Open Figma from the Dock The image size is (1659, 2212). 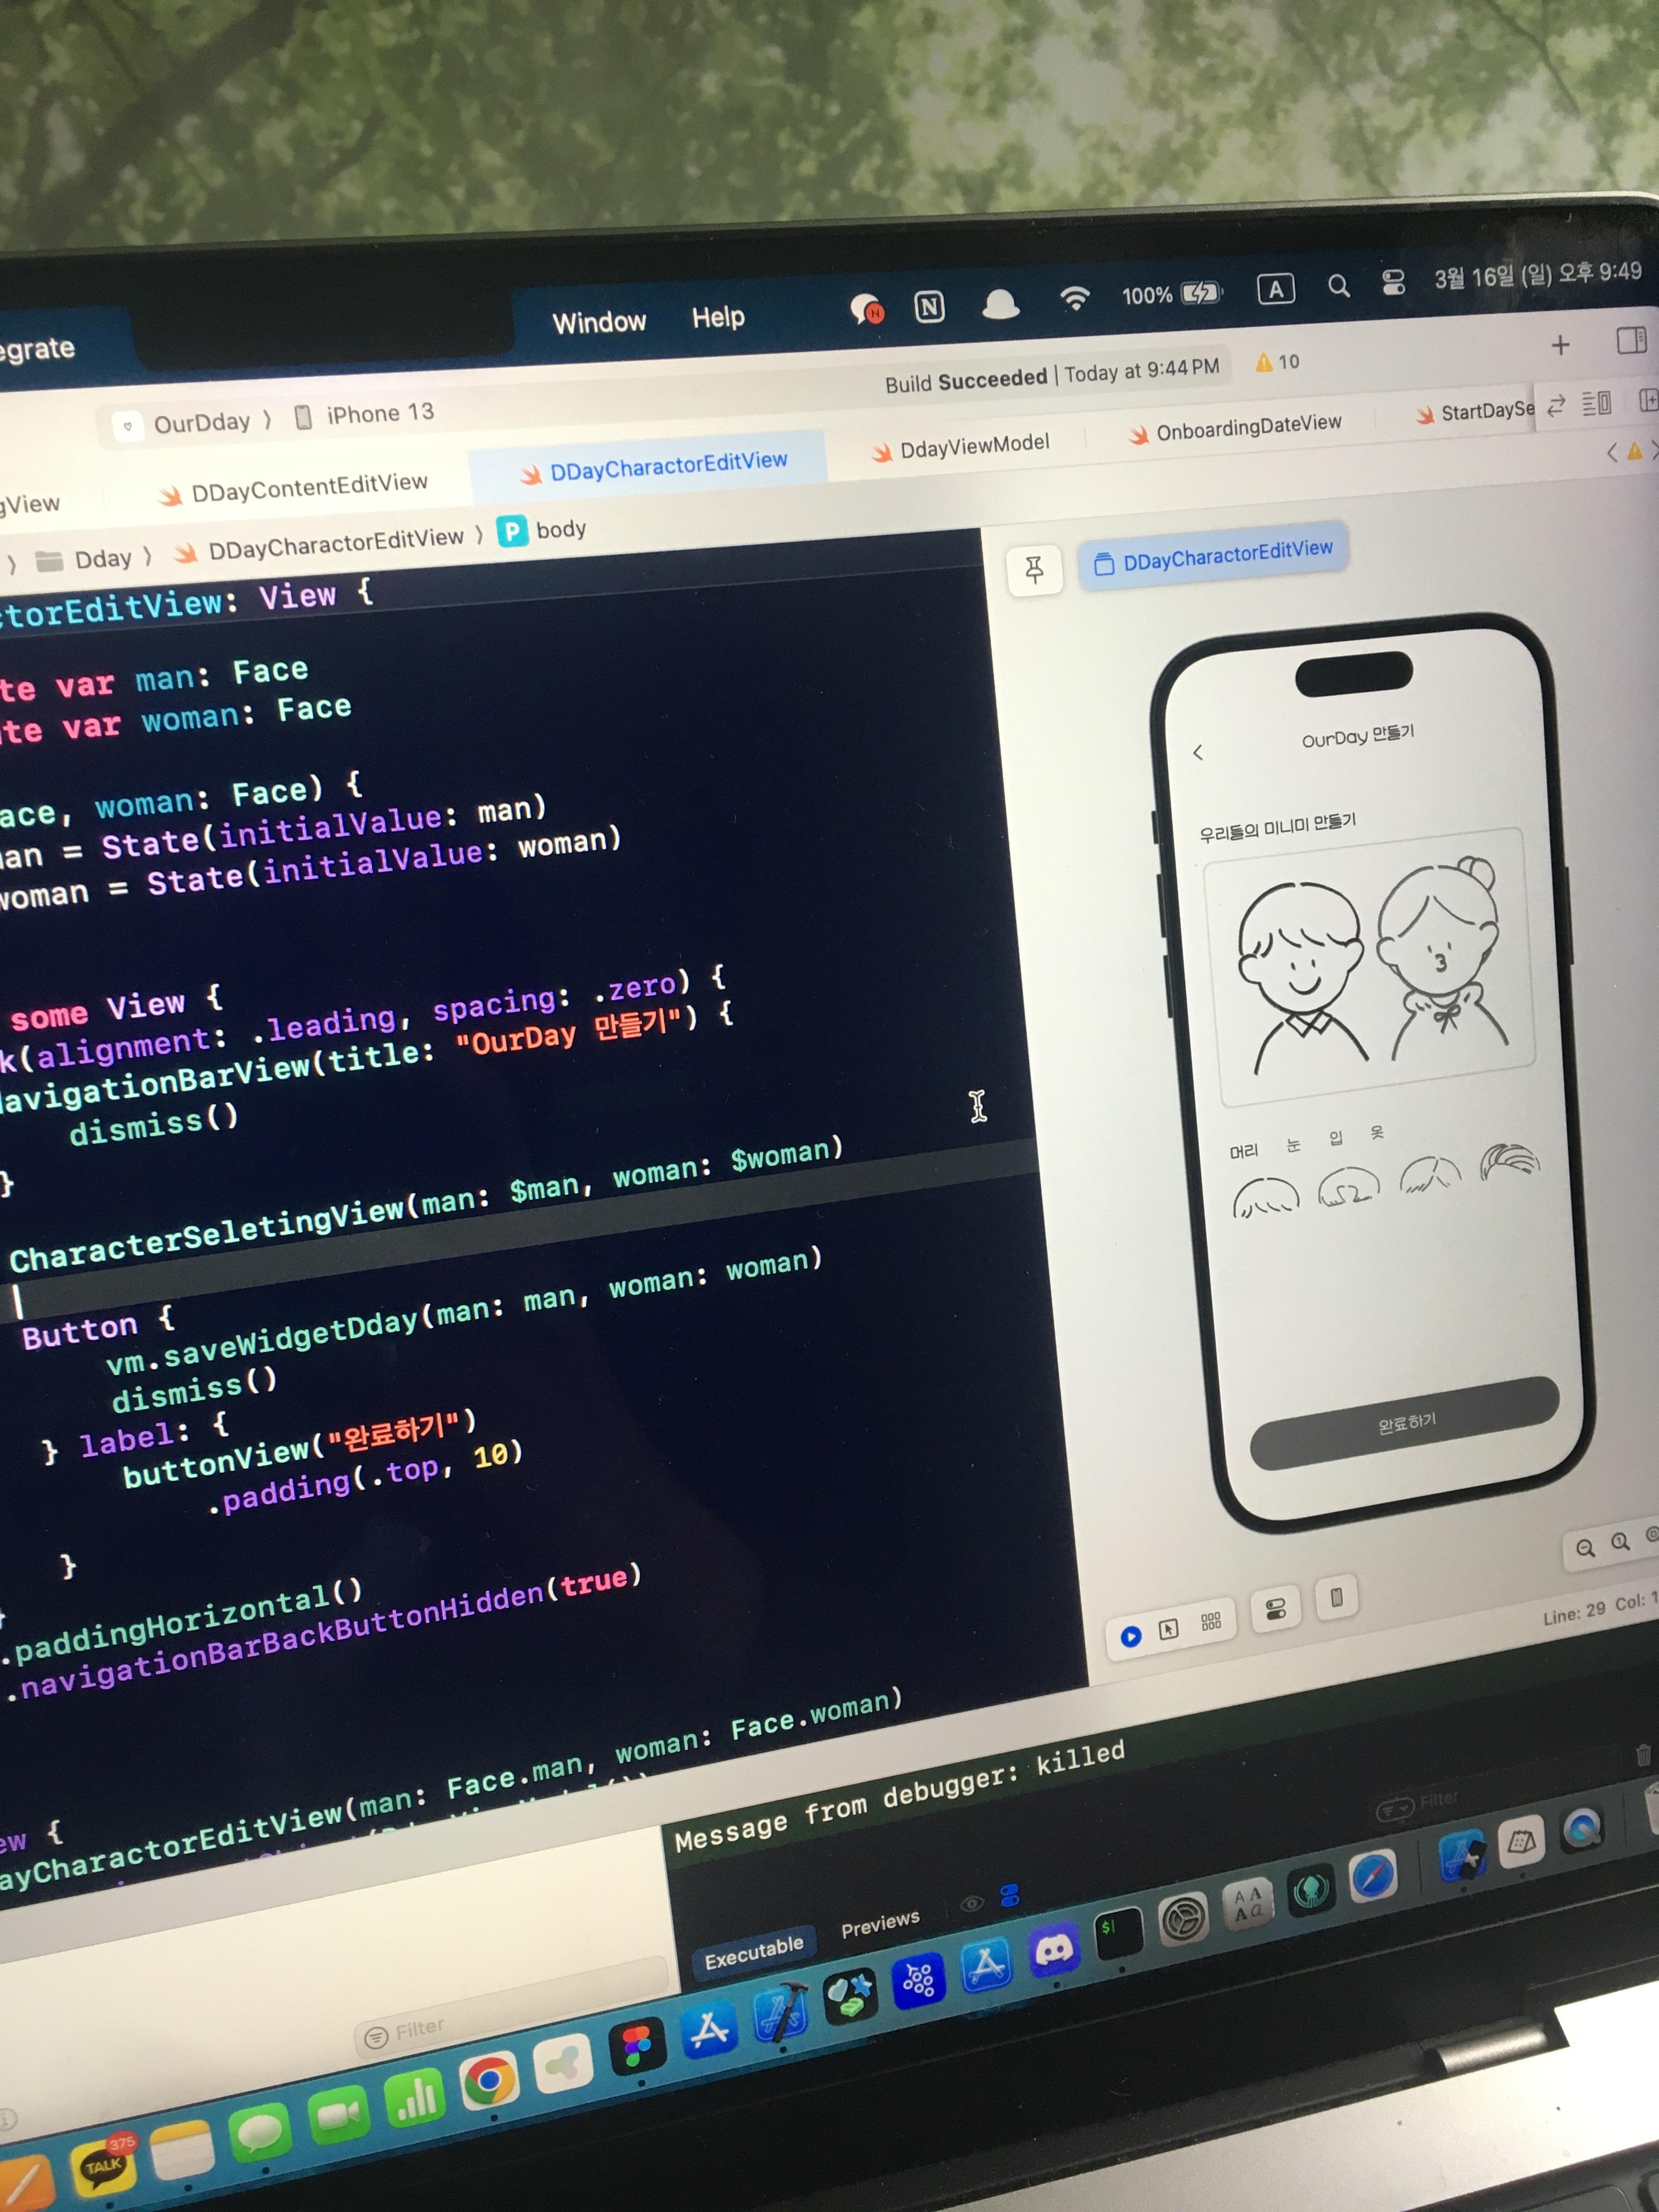[636, 2047]
